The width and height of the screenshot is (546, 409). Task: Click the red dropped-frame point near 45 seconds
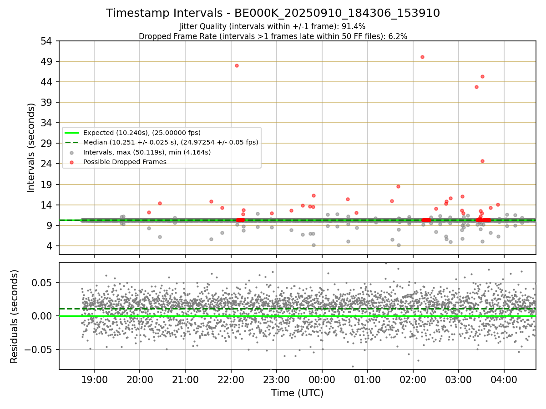(x=482, y=76)
